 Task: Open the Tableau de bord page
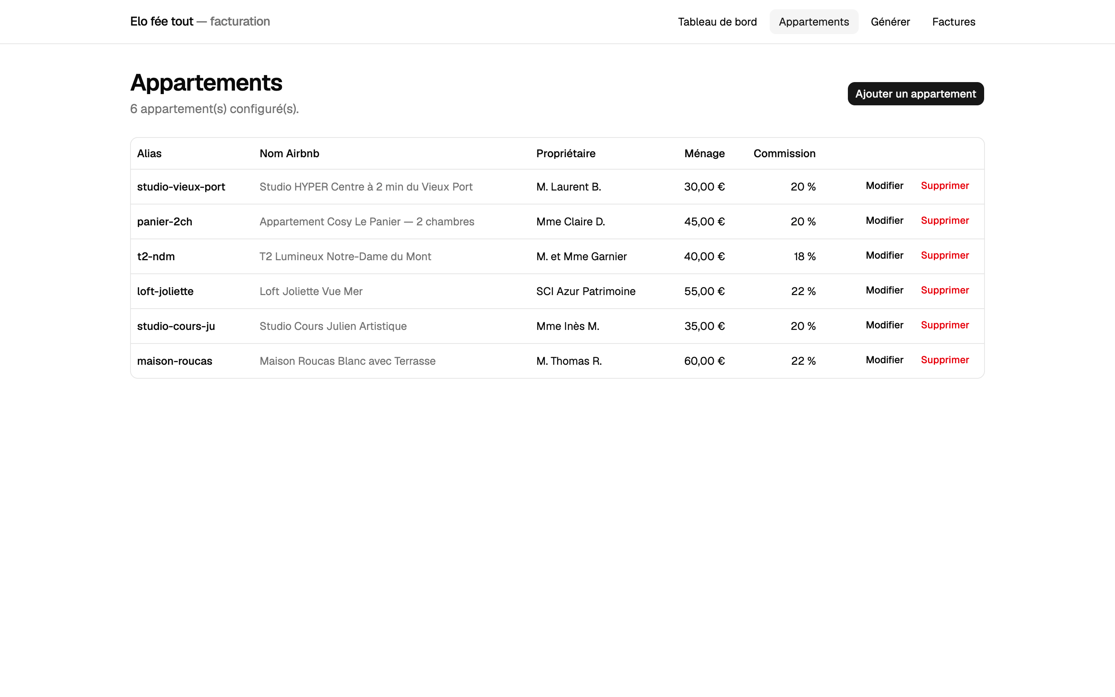(717, 22)
